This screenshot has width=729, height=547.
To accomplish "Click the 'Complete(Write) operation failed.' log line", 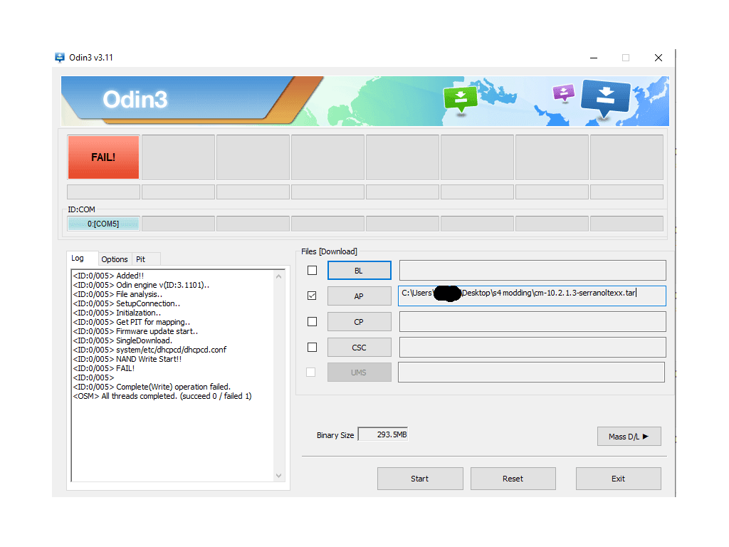I will (x=152, y=387).
